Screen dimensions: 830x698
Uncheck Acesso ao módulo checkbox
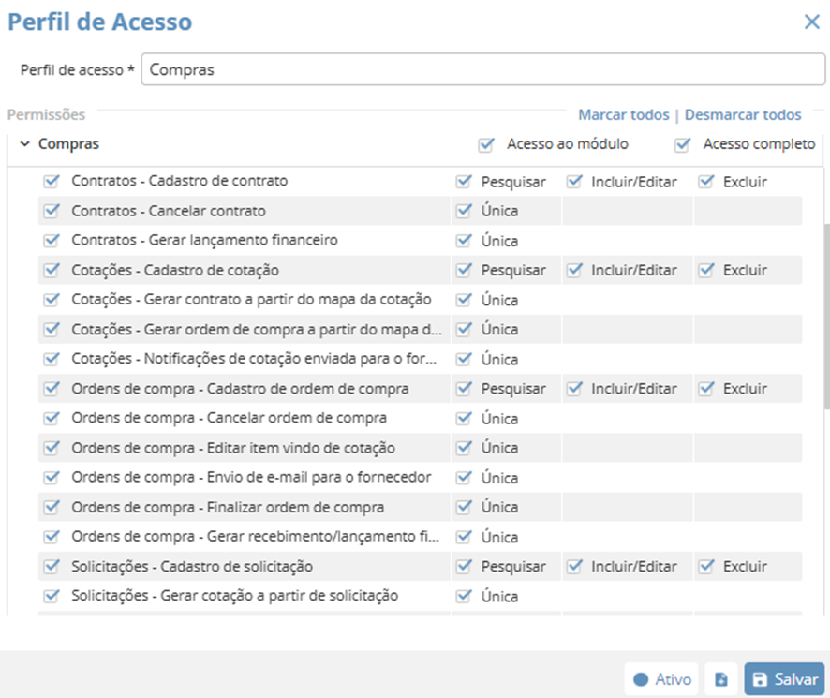(485, 144)
